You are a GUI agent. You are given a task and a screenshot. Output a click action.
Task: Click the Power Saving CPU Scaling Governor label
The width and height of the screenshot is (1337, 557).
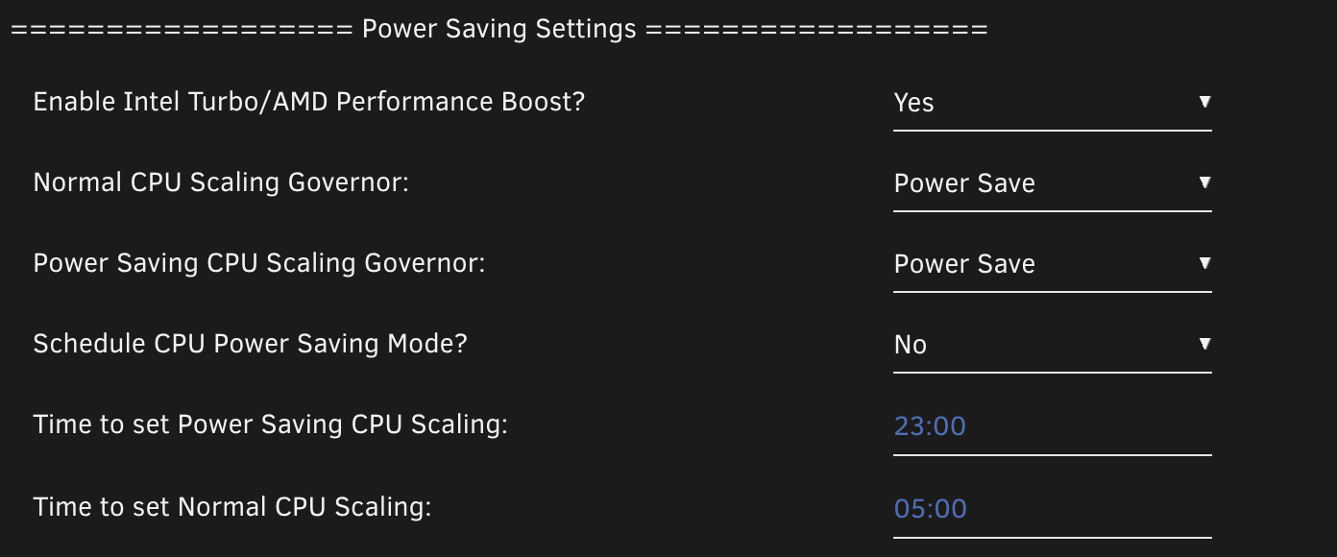[259, 263]
